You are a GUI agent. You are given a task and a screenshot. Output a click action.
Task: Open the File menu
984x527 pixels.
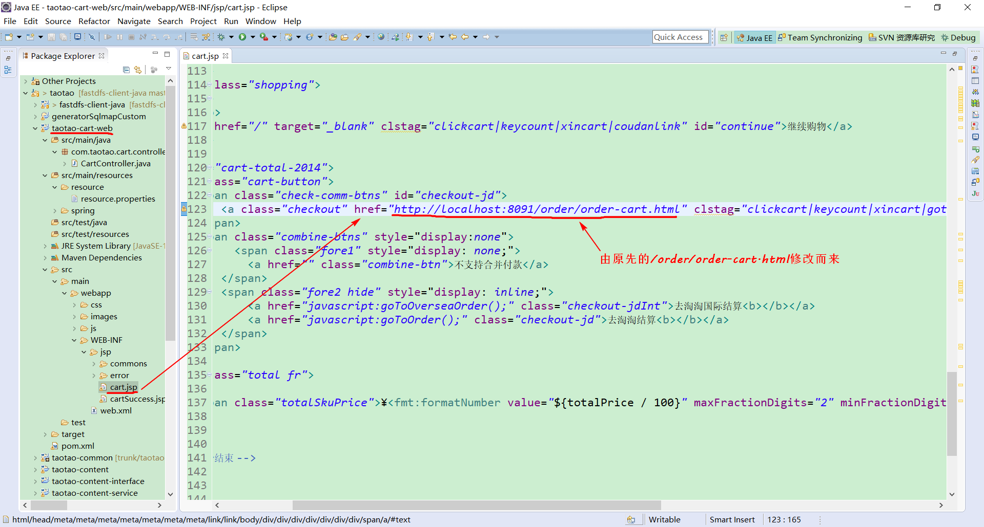coord(10,21)
